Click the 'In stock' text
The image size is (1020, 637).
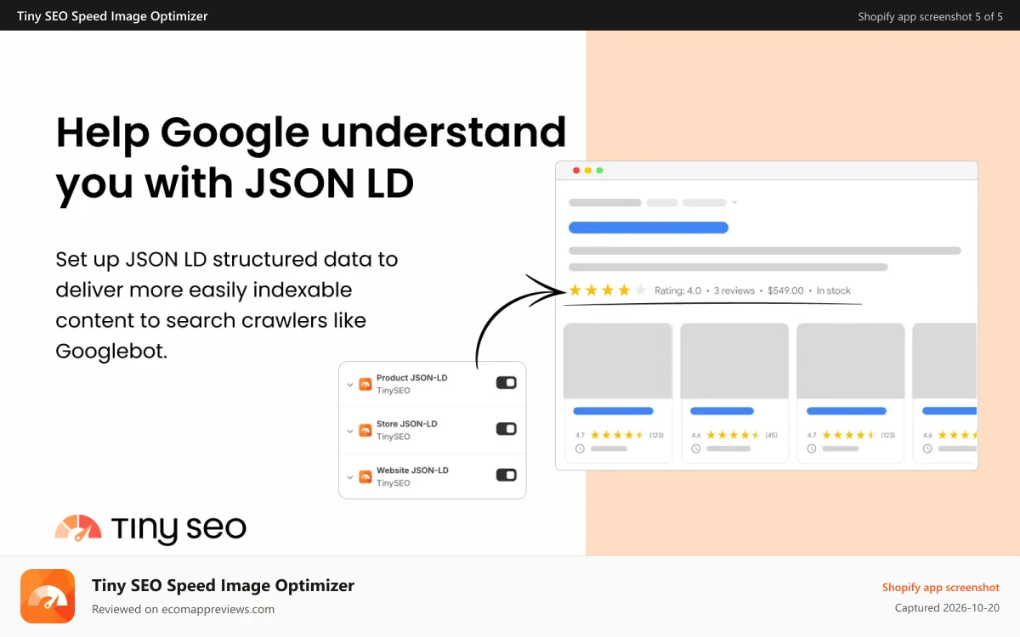click(x=834, y=290)
